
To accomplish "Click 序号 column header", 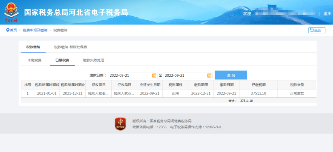I will [27, 85].
